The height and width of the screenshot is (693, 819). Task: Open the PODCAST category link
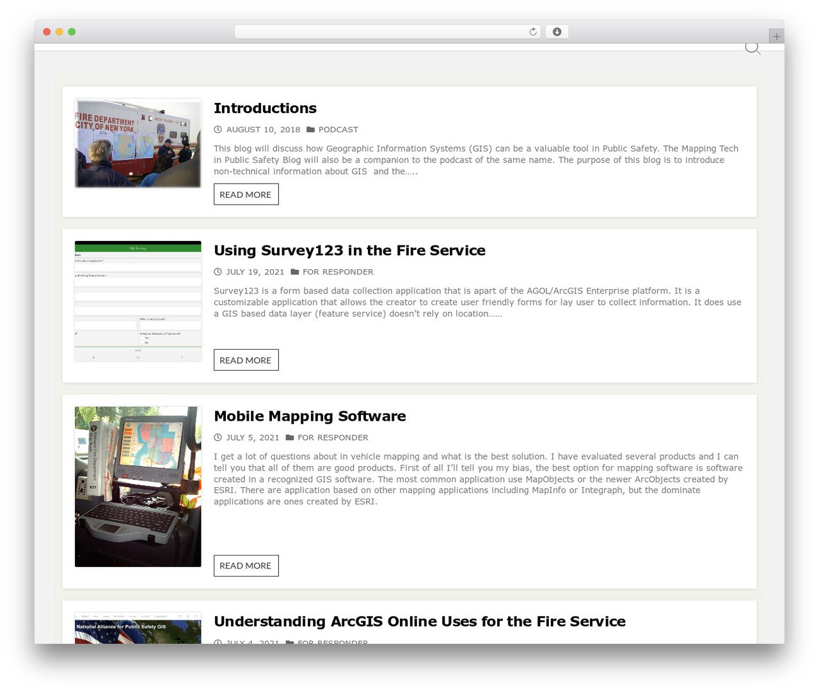338,129
